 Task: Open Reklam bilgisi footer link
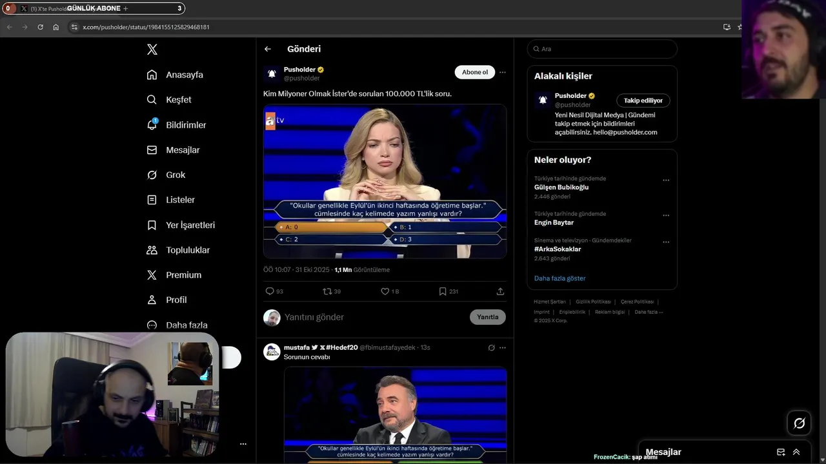coord(610,312)
